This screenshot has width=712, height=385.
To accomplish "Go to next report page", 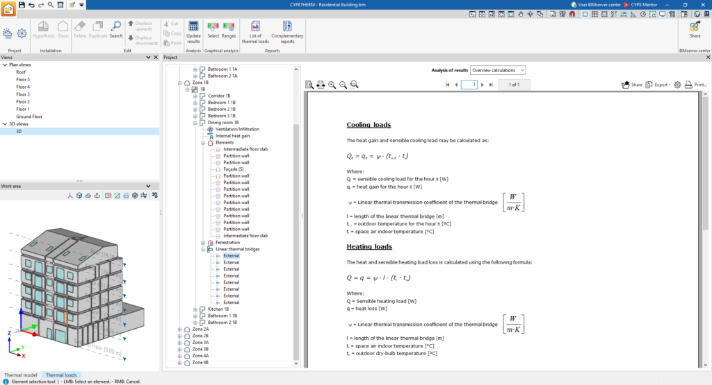I will click(483, 85).
